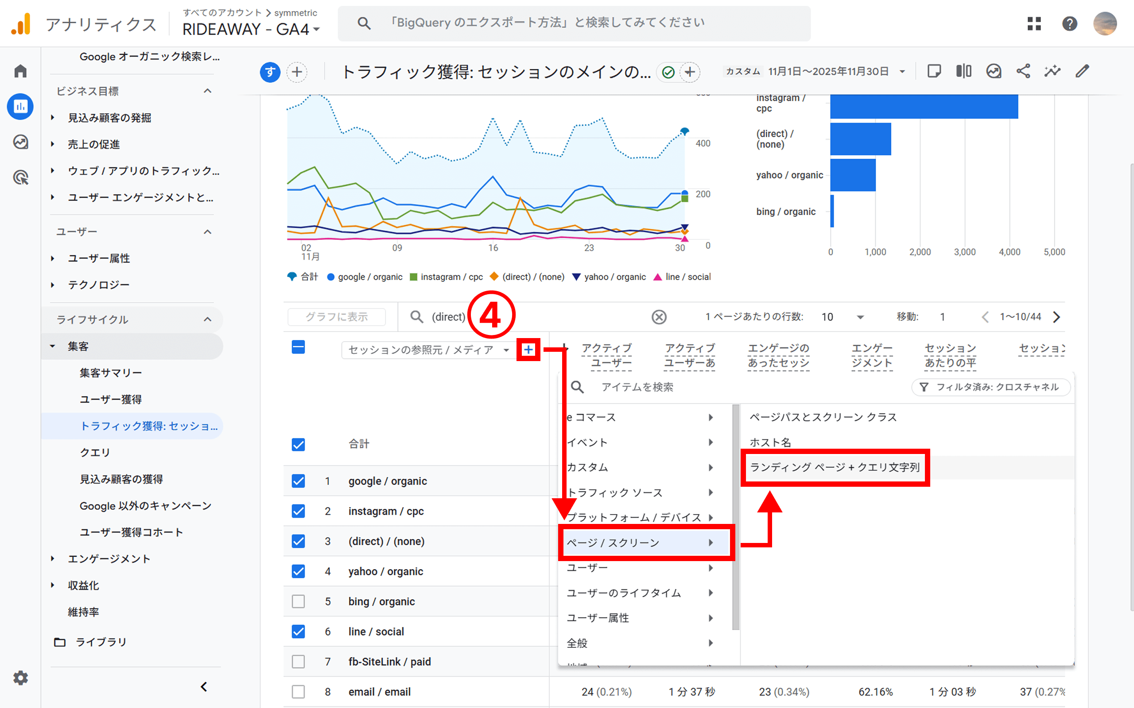Open ユーザー獲得 report link

tap(111, 400)
